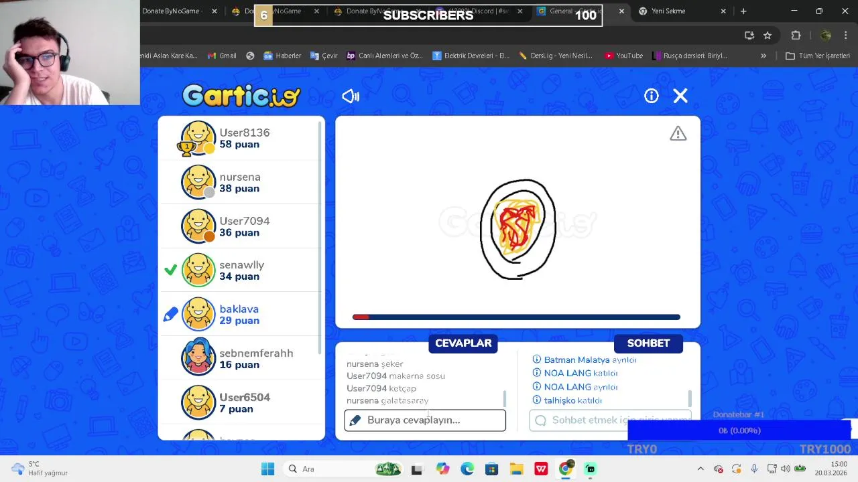Open Microsoft Store from the taskbar
Viewport: 858px width, 482px height.
[x=492, y=469]
